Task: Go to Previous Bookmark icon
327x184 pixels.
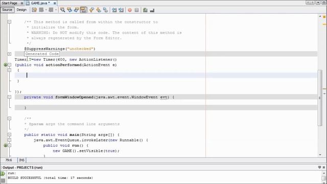Action: (x=91, y=10)
